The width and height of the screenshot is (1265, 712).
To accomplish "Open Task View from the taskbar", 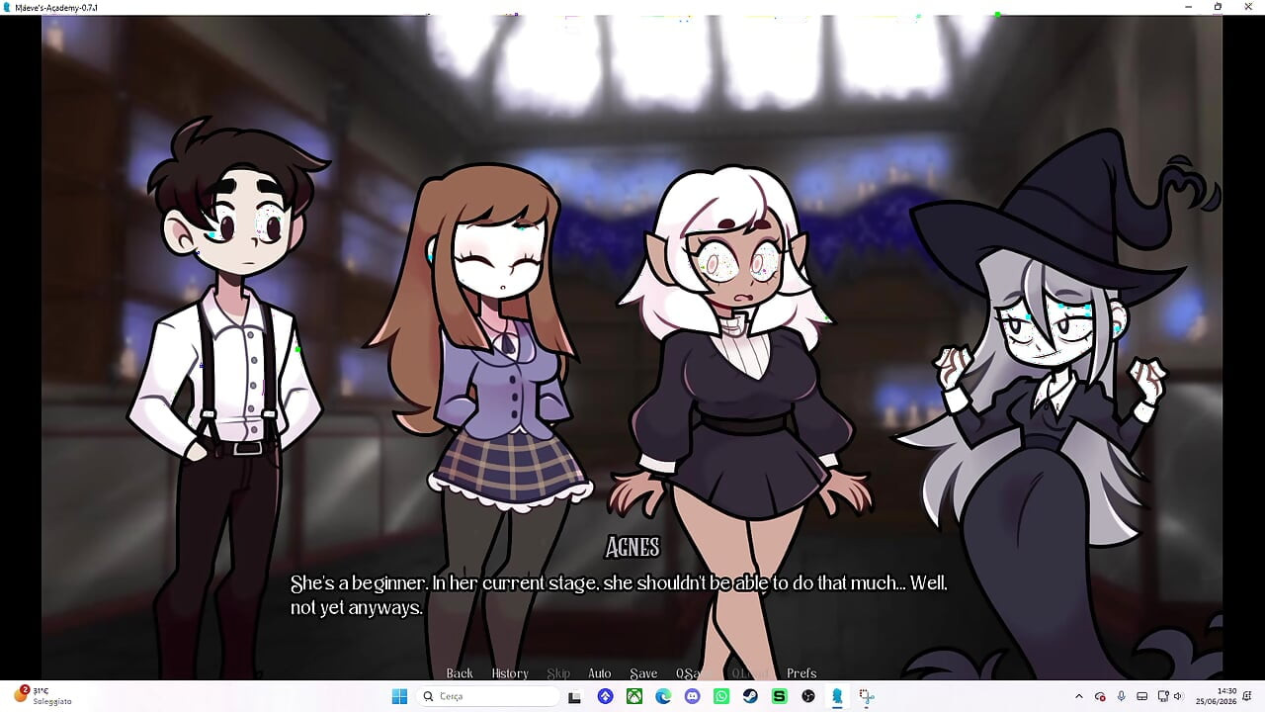I will (575, 696).
